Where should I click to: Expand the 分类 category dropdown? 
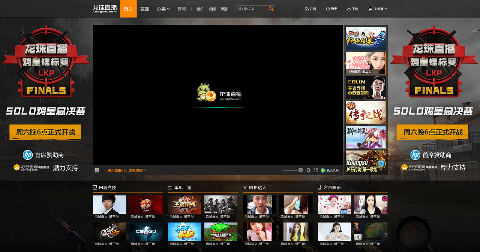pos(163,9)
